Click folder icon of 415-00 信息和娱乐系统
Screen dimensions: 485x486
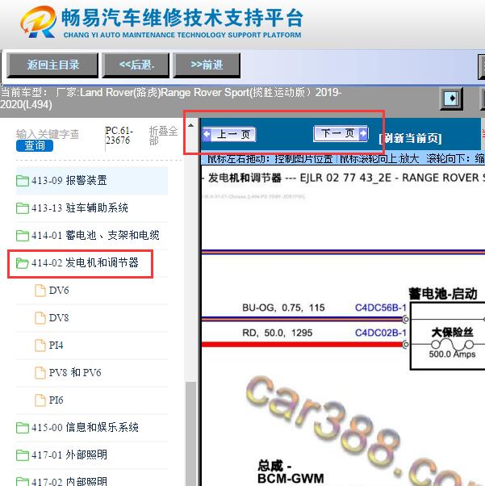pyautogui.click(x=23, y=428)
